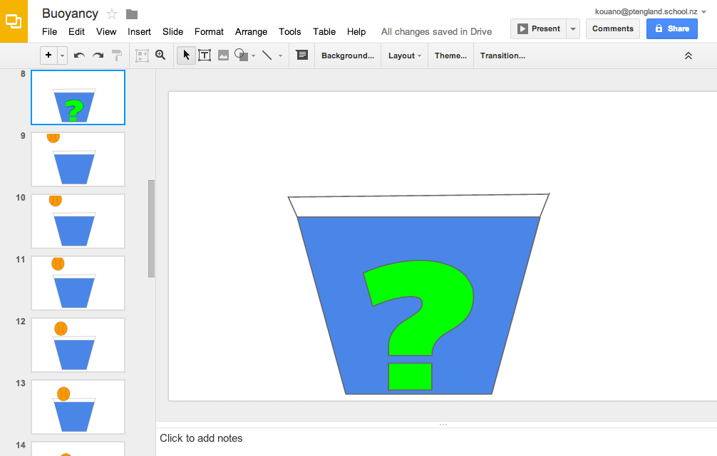Open the move-to-folder icon
Viewport: 717px width, 456px height.
132,15
